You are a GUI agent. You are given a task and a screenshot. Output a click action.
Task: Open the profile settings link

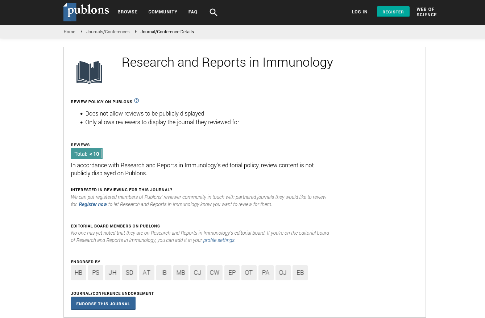pyautogui.click(x=219, y=240)
